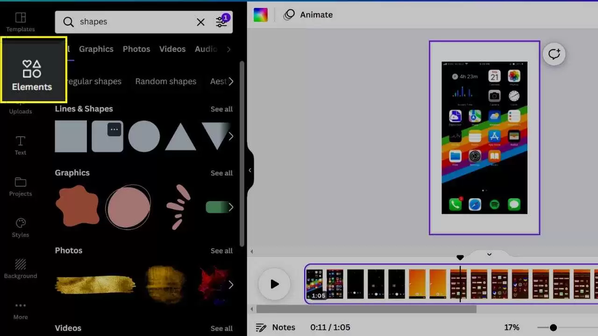
Task: See all Graphics results
Action: 221,173
